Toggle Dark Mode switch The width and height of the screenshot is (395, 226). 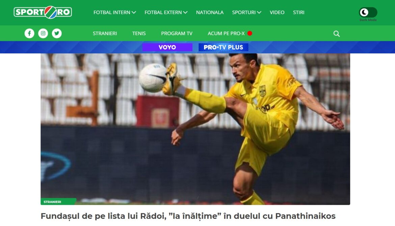tap(368, 12)
